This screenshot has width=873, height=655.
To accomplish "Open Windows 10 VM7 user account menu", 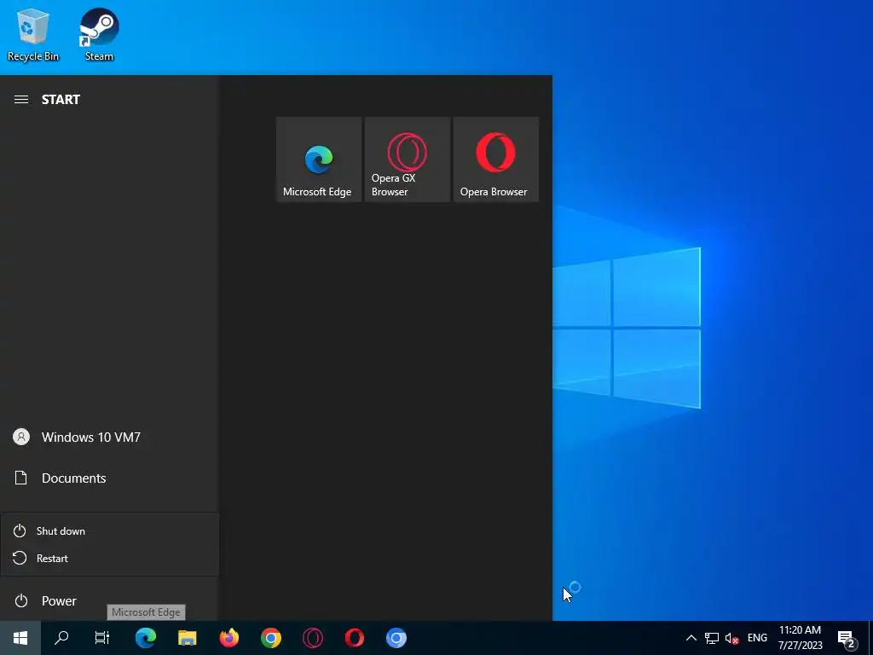I will (x=110, y=438).
